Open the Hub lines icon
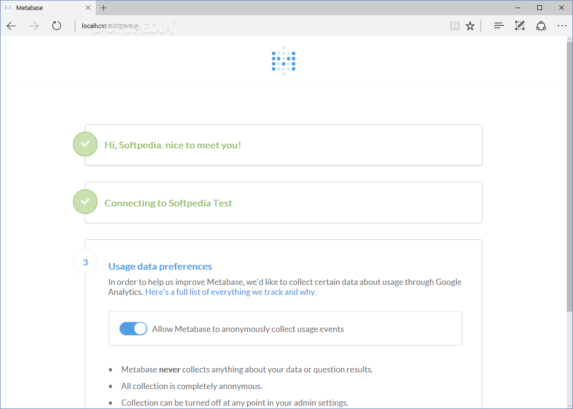Viewport: 573px width, 409px height. pos(499,26)
